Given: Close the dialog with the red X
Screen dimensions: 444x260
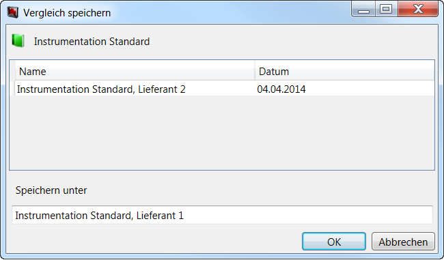Looking at the screenshot, I should click(x=418, y=9).
